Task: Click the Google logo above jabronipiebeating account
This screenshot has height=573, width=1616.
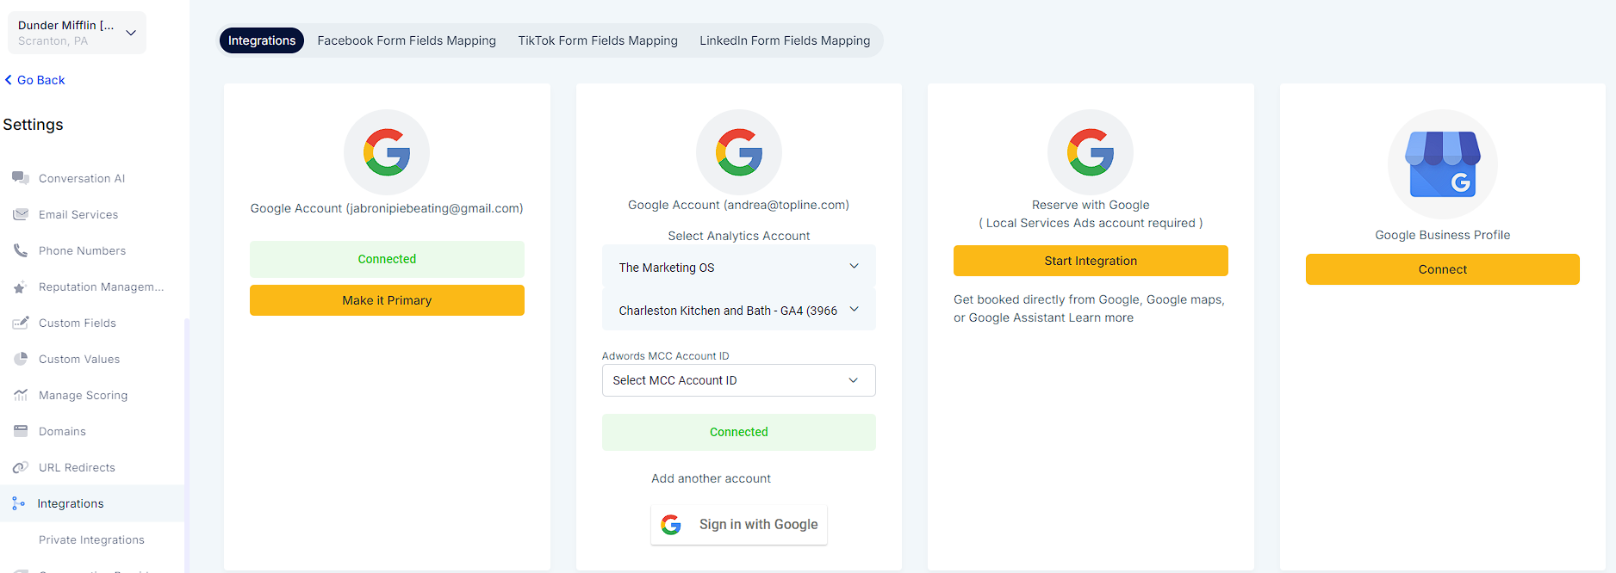Action: [x=387, y=152]
